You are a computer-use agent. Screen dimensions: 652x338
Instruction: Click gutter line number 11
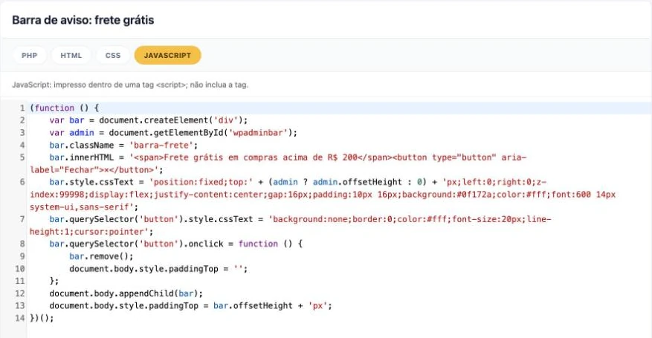(20, 281)
